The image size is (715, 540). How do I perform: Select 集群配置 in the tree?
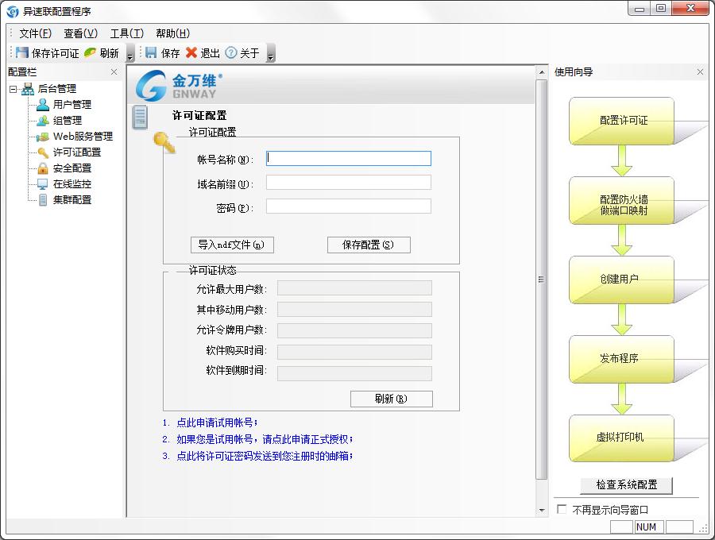pyautogui.click(x=72, y=199)
